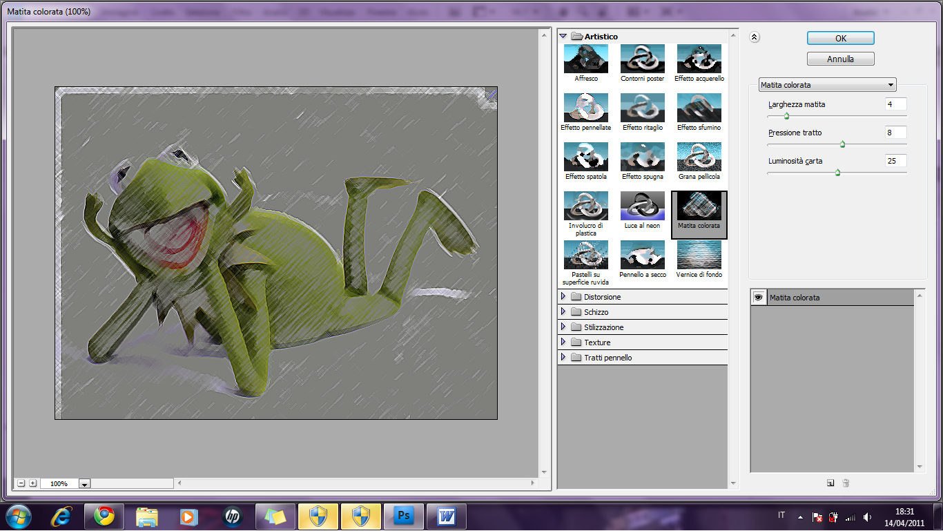This screenshot has height=531, width=943.
Task: Apply the Contorni poster filter
Action: coord(643,59)
